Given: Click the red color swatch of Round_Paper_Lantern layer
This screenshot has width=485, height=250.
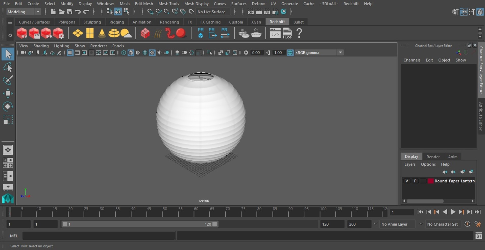Looking at the screenshot, I should [x=431, y=181].
